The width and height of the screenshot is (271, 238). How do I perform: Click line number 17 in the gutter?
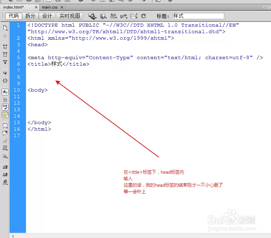(x=17, y=135)
